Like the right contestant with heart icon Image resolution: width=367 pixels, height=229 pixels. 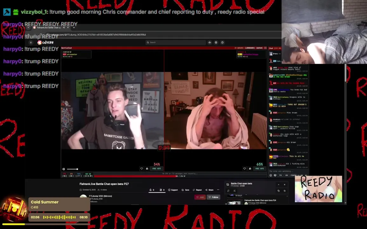(244, 169)
